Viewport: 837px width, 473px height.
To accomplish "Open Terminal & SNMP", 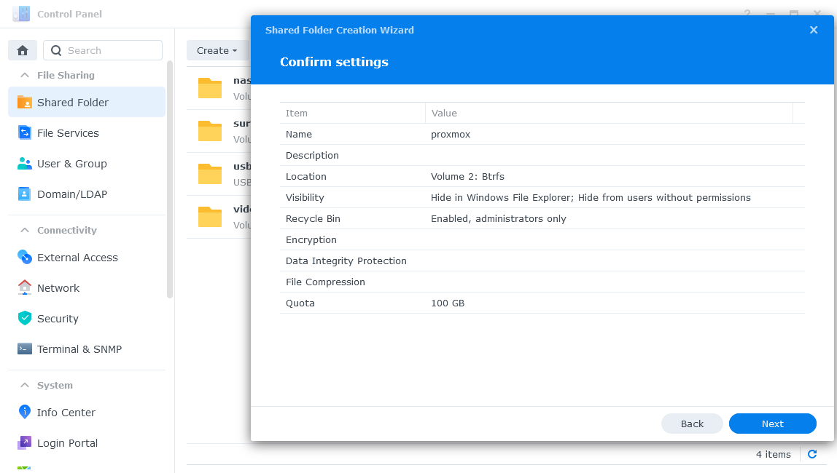I will [79, 349].
